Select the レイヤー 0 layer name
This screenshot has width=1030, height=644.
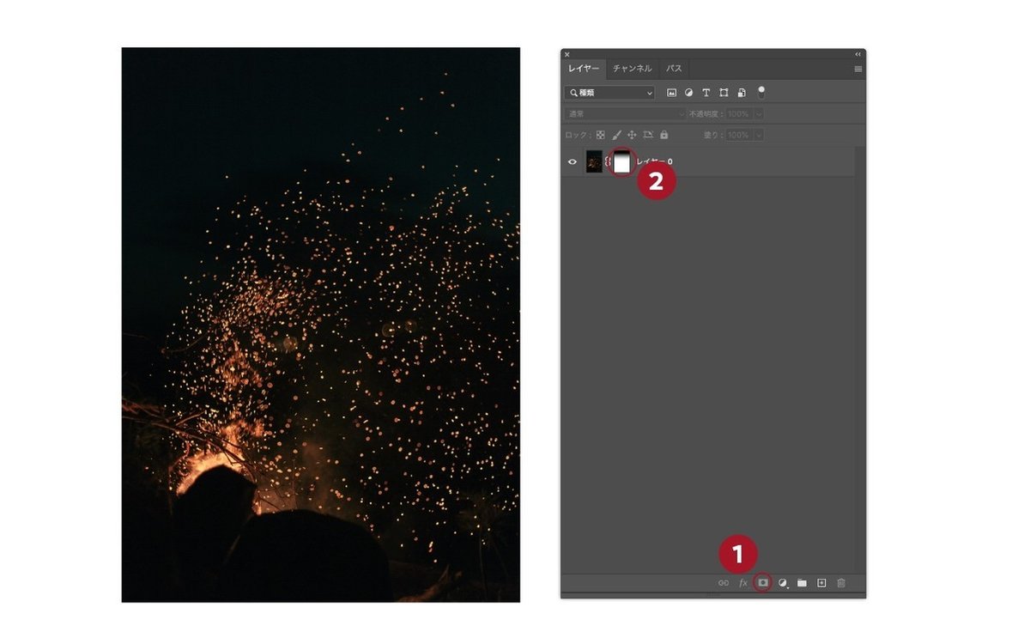tap(654, 161)
